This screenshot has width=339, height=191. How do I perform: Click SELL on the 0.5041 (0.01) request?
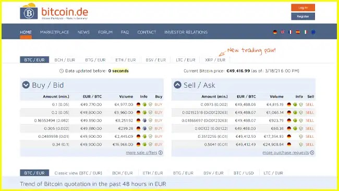click(310, 144)
